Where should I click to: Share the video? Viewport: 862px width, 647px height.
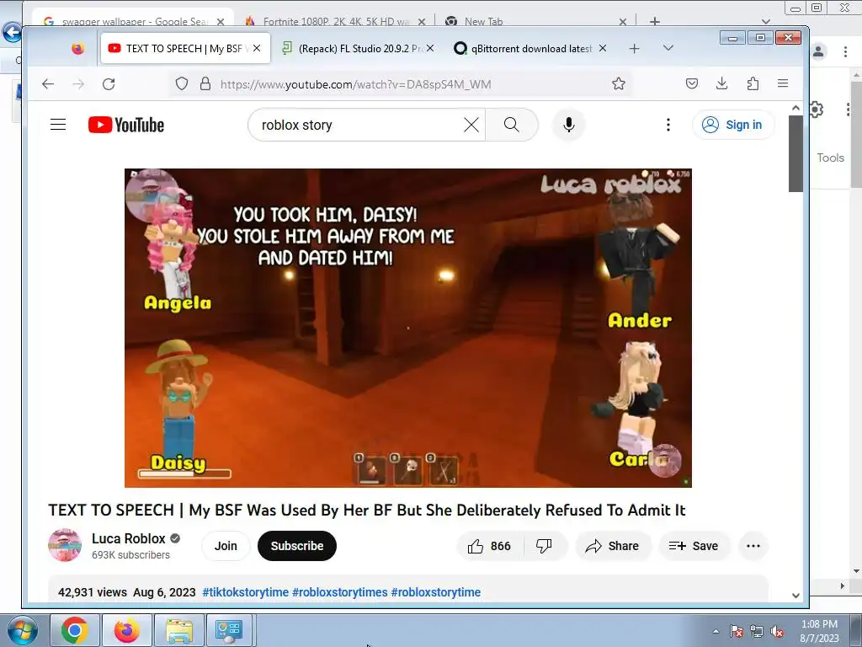613,546
